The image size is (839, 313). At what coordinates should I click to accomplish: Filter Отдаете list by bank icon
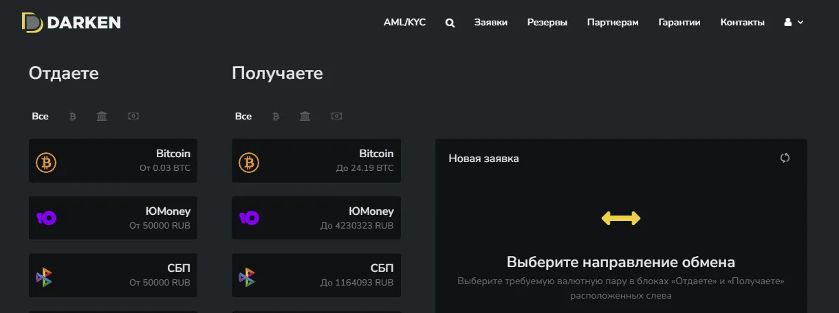point(102,117)
